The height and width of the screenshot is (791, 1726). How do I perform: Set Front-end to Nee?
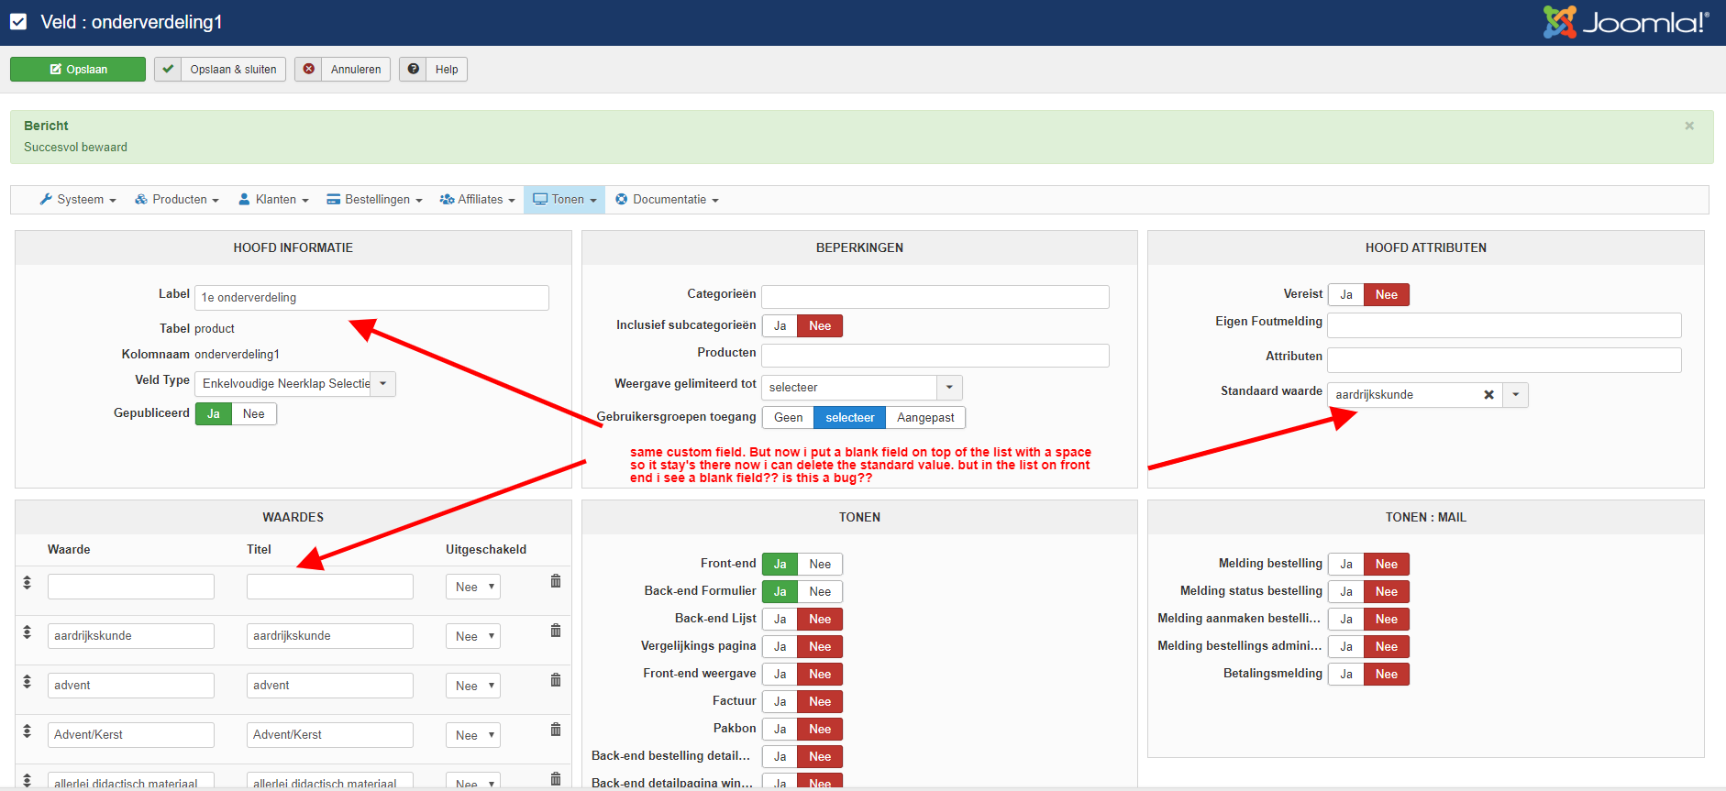pos(820,565)
